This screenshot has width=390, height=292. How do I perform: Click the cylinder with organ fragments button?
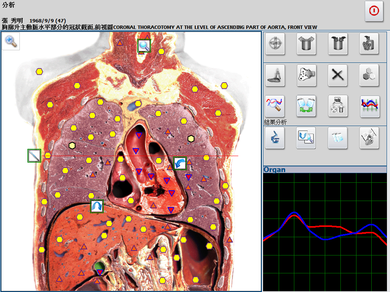[369, 44]
